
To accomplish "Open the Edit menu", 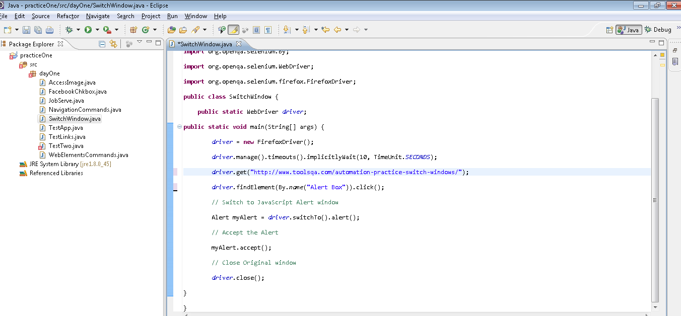I will coord(20,16).
